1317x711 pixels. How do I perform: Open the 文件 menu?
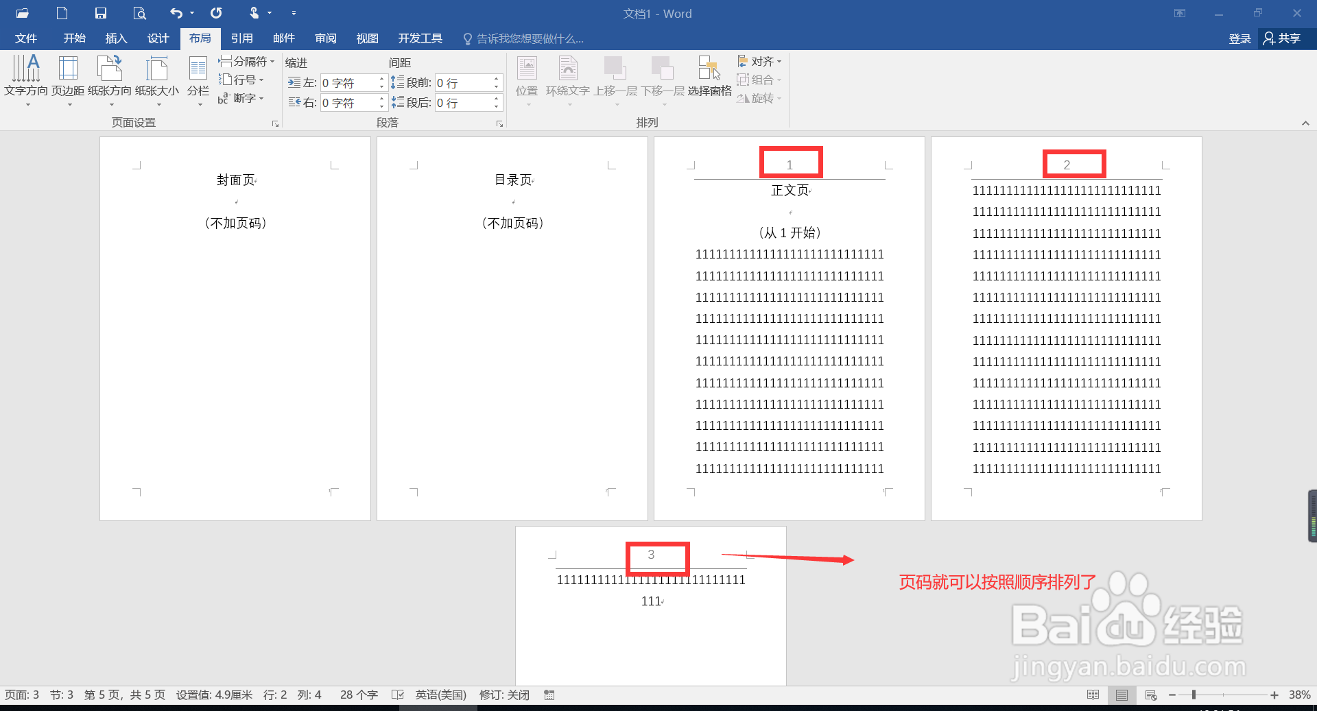coord(25,38)
